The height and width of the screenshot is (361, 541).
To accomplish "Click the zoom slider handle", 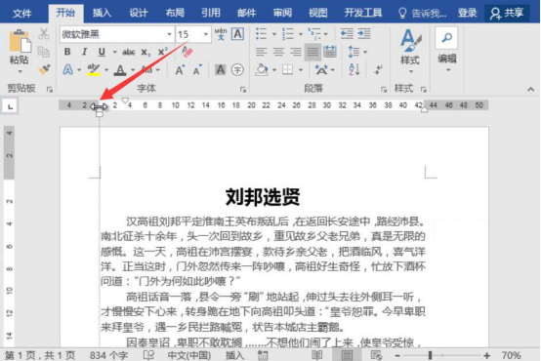I will [x=430, y=355].
